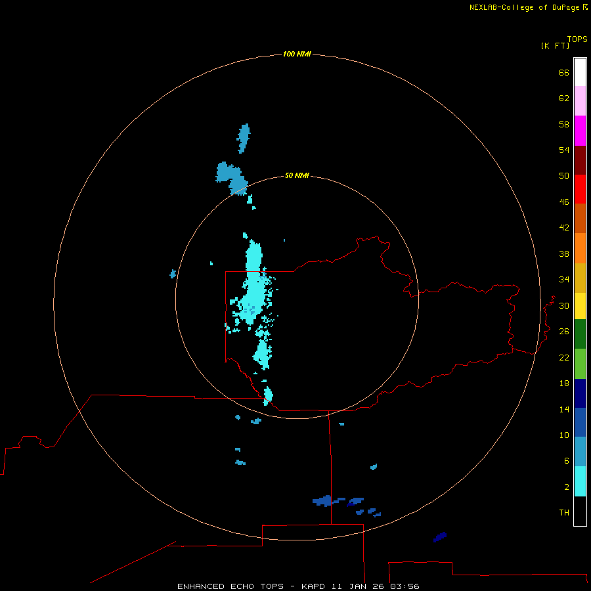Click the medium blue legend swatch
Image resolution: width=591 pixels, height=591 pixels.
click(580, 422)
